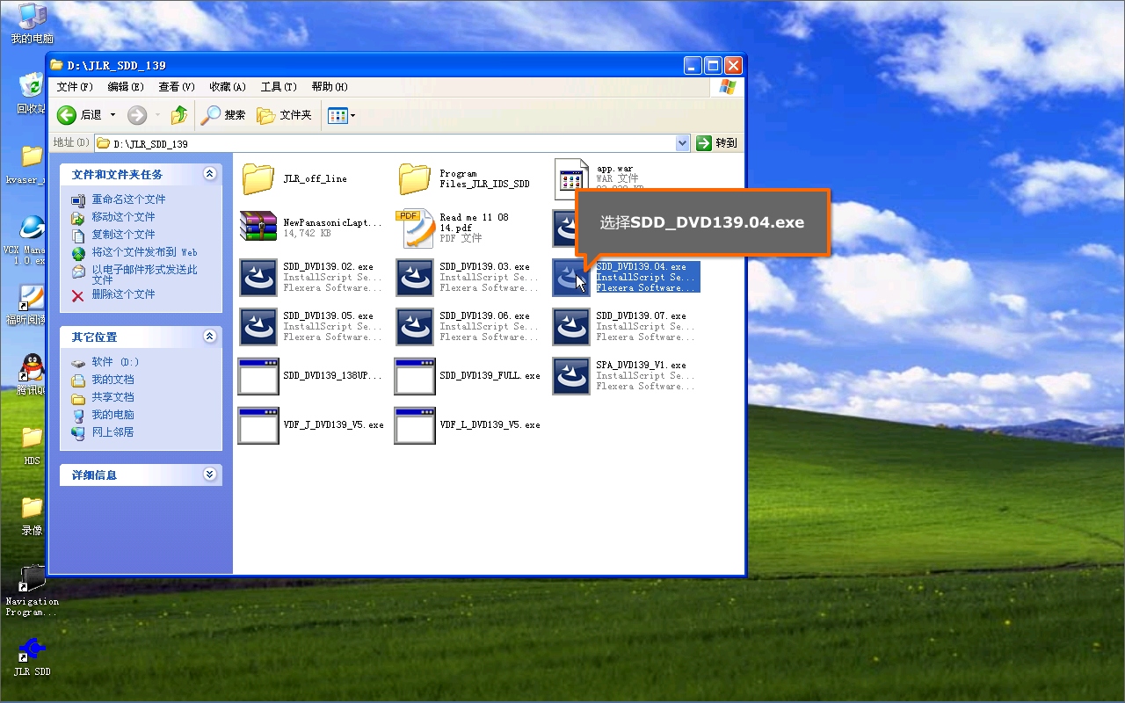The image size is (1125, 703).
Task: Open the 工具(T) menu
Action: [279, 86]
